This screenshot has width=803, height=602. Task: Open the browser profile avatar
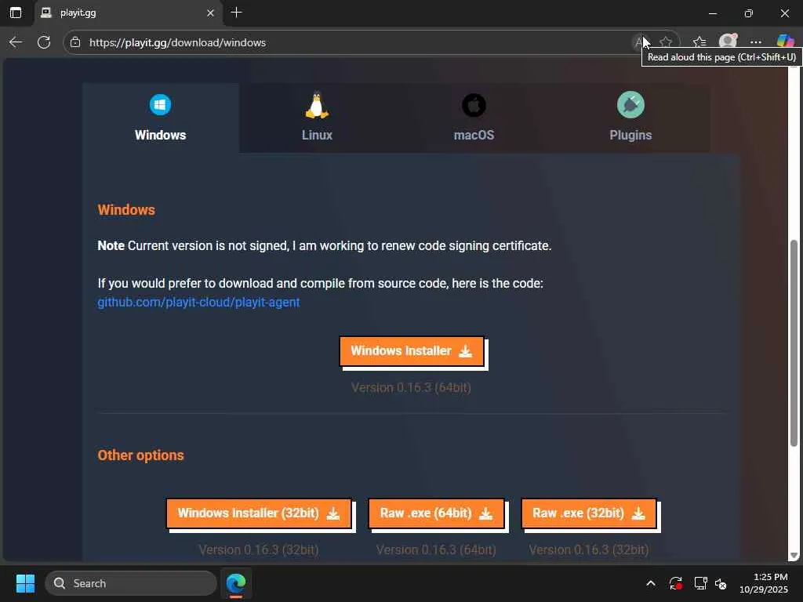[728, 42]
